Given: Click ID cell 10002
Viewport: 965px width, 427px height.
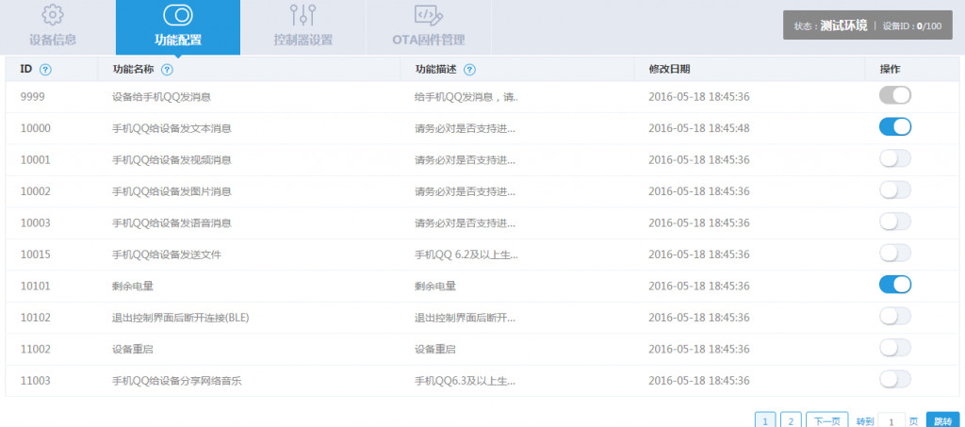Looking at the screenshot, I should pos(36,191).
